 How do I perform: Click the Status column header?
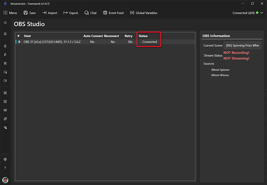tap(143, 36)
